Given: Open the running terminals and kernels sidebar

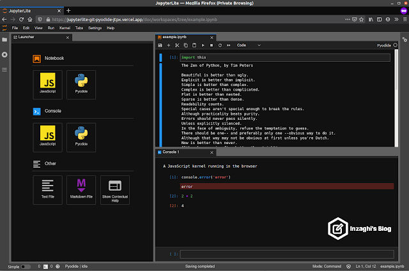Looking at the screenshot, I should tap(4, 55).
